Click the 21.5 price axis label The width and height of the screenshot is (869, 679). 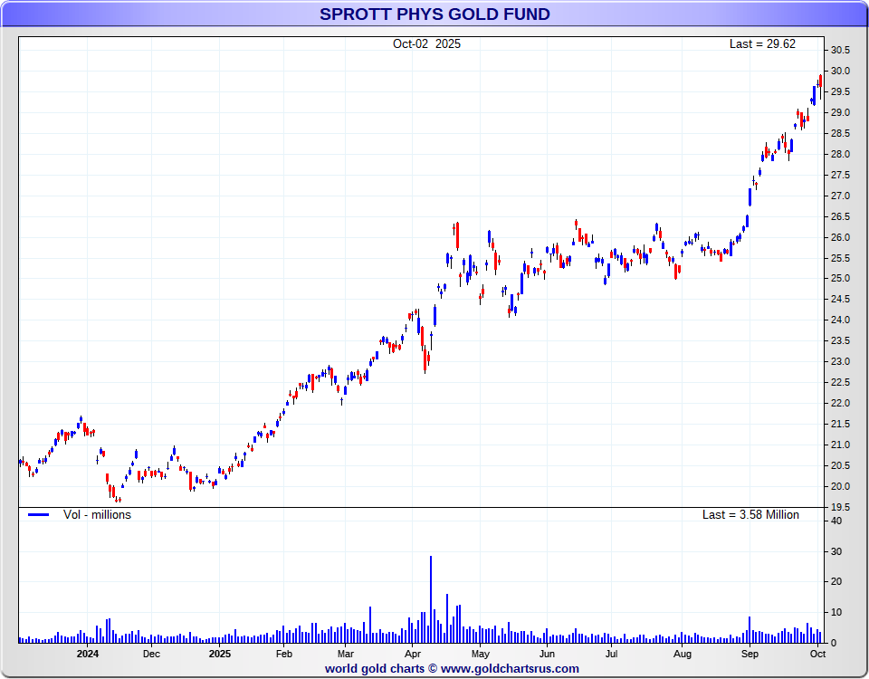[x=840, y=424]
